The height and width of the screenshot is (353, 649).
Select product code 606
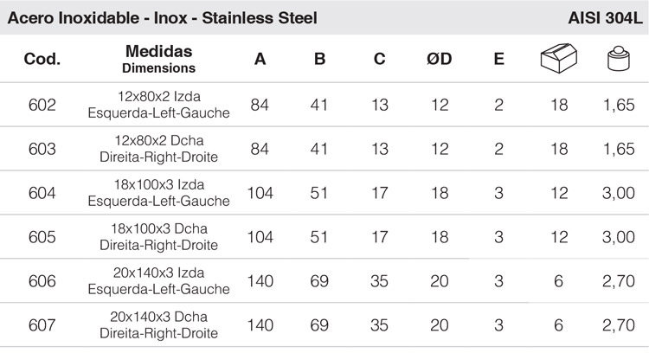pyautogui.click(x=42, y=281)
